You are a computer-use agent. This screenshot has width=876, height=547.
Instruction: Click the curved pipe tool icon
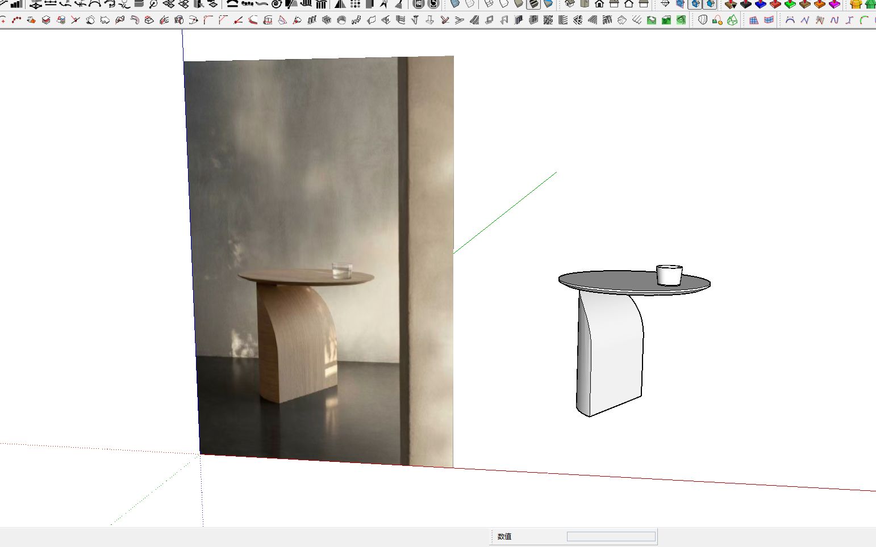(x=135, y=20)
